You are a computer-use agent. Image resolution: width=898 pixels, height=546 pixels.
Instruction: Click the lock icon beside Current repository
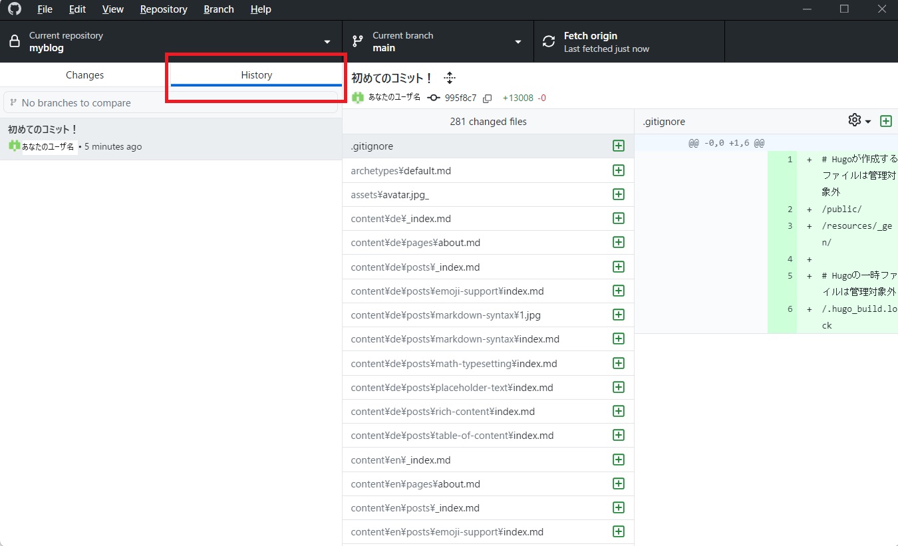click(14, 42)
